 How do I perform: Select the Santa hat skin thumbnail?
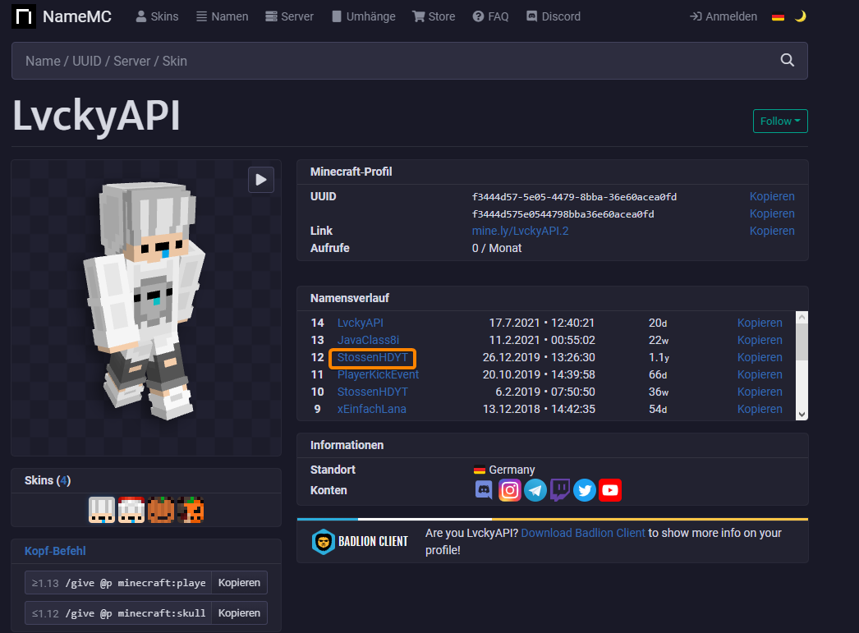(x=132, y=510)
